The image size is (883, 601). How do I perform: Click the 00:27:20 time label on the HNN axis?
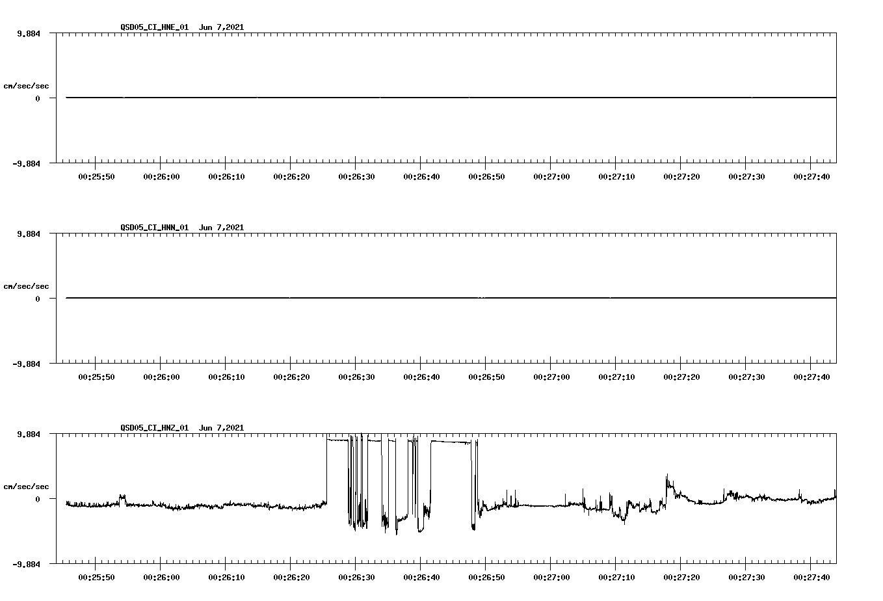pyautogui.click(x=681, y=377)
